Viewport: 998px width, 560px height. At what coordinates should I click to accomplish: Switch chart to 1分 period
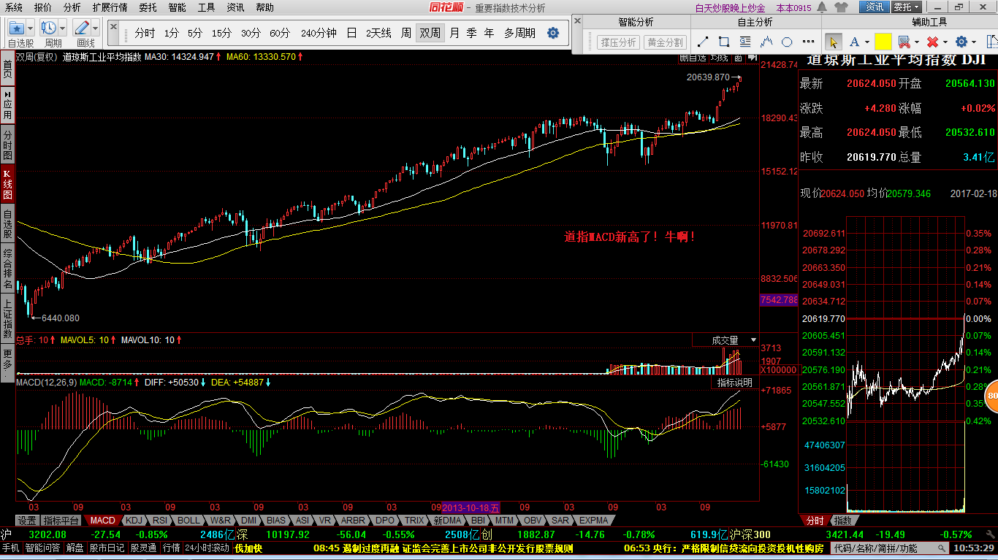[x=171, y=33]
